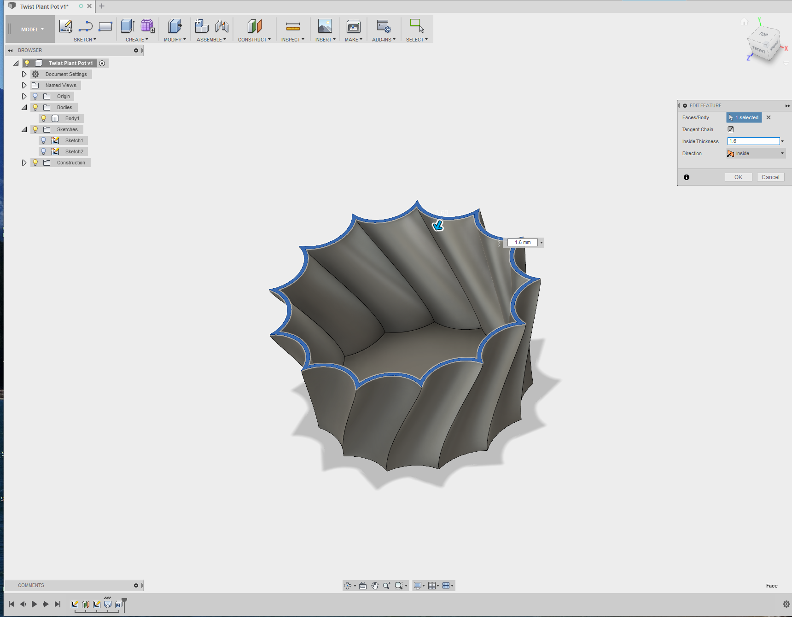Go to ViewCube home view

[744, 22]
